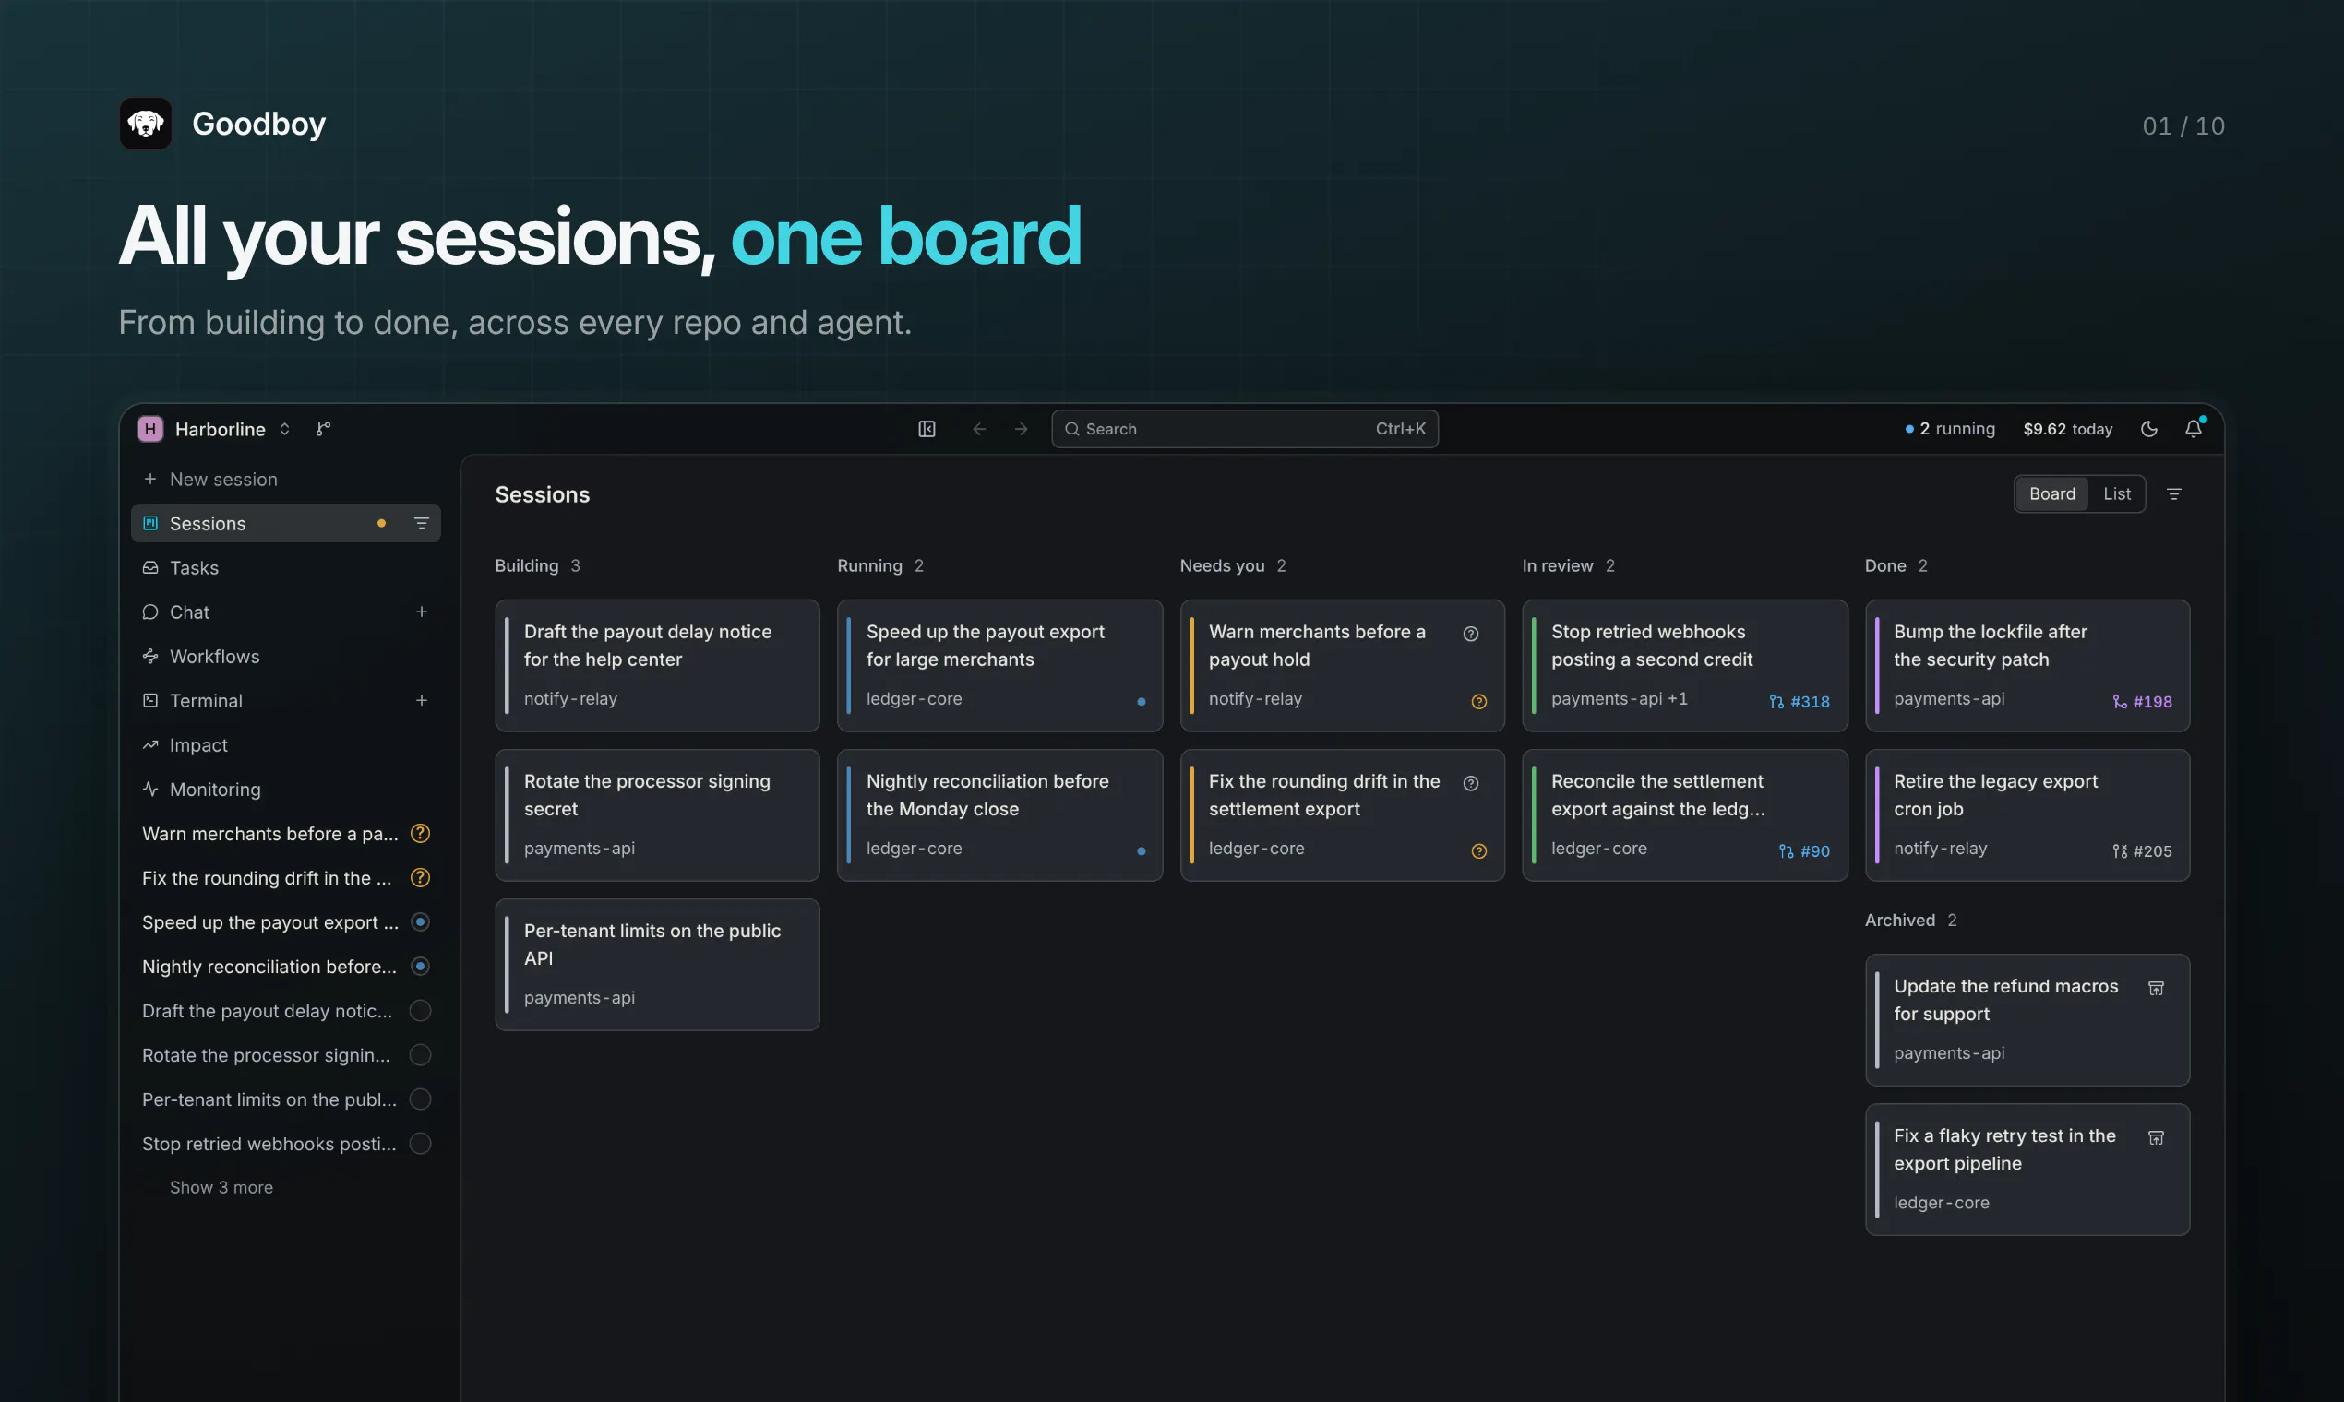Screen dimensions: 2344x1402
Task: Open pull request #318 link
Action: tap(1800, 702)
